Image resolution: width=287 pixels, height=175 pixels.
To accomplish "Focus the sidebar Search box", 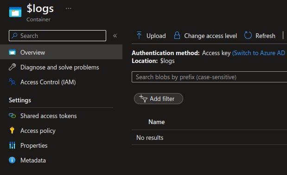I will [x=57, y=36].
